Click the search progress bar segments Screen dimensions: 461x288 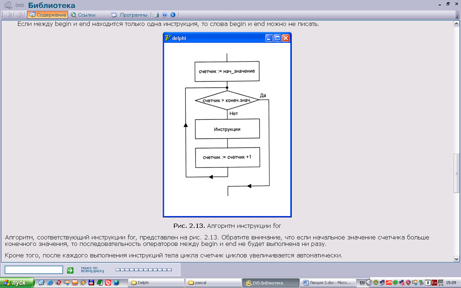coord(144,270)
